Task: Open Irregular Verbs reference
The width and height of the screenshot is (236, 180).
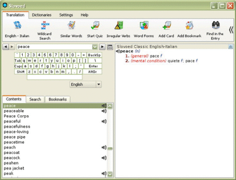Action: [118, 29]
